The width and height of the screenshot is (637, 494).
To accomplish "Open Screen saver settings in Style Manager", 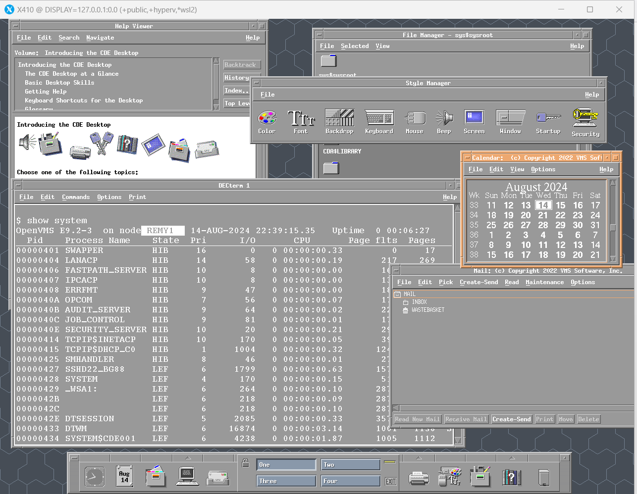I will 474,119.
